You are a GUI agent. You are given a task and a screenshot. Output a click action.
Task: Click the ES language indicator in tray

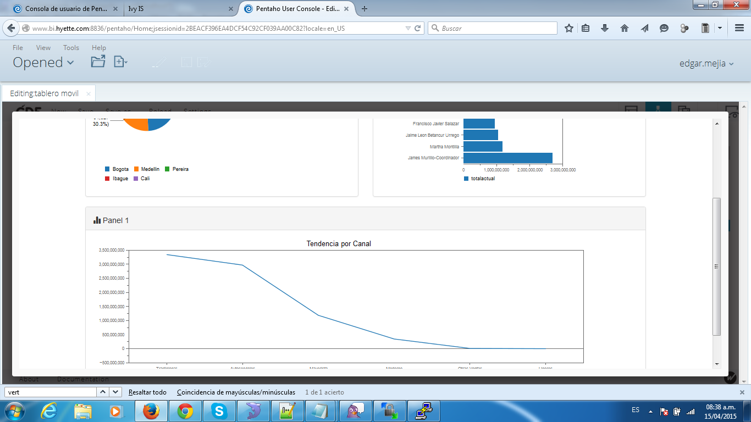point(636,410)
